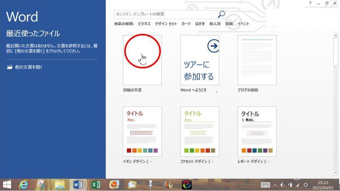Open the volume control tray icon

(x=282, y=185)
